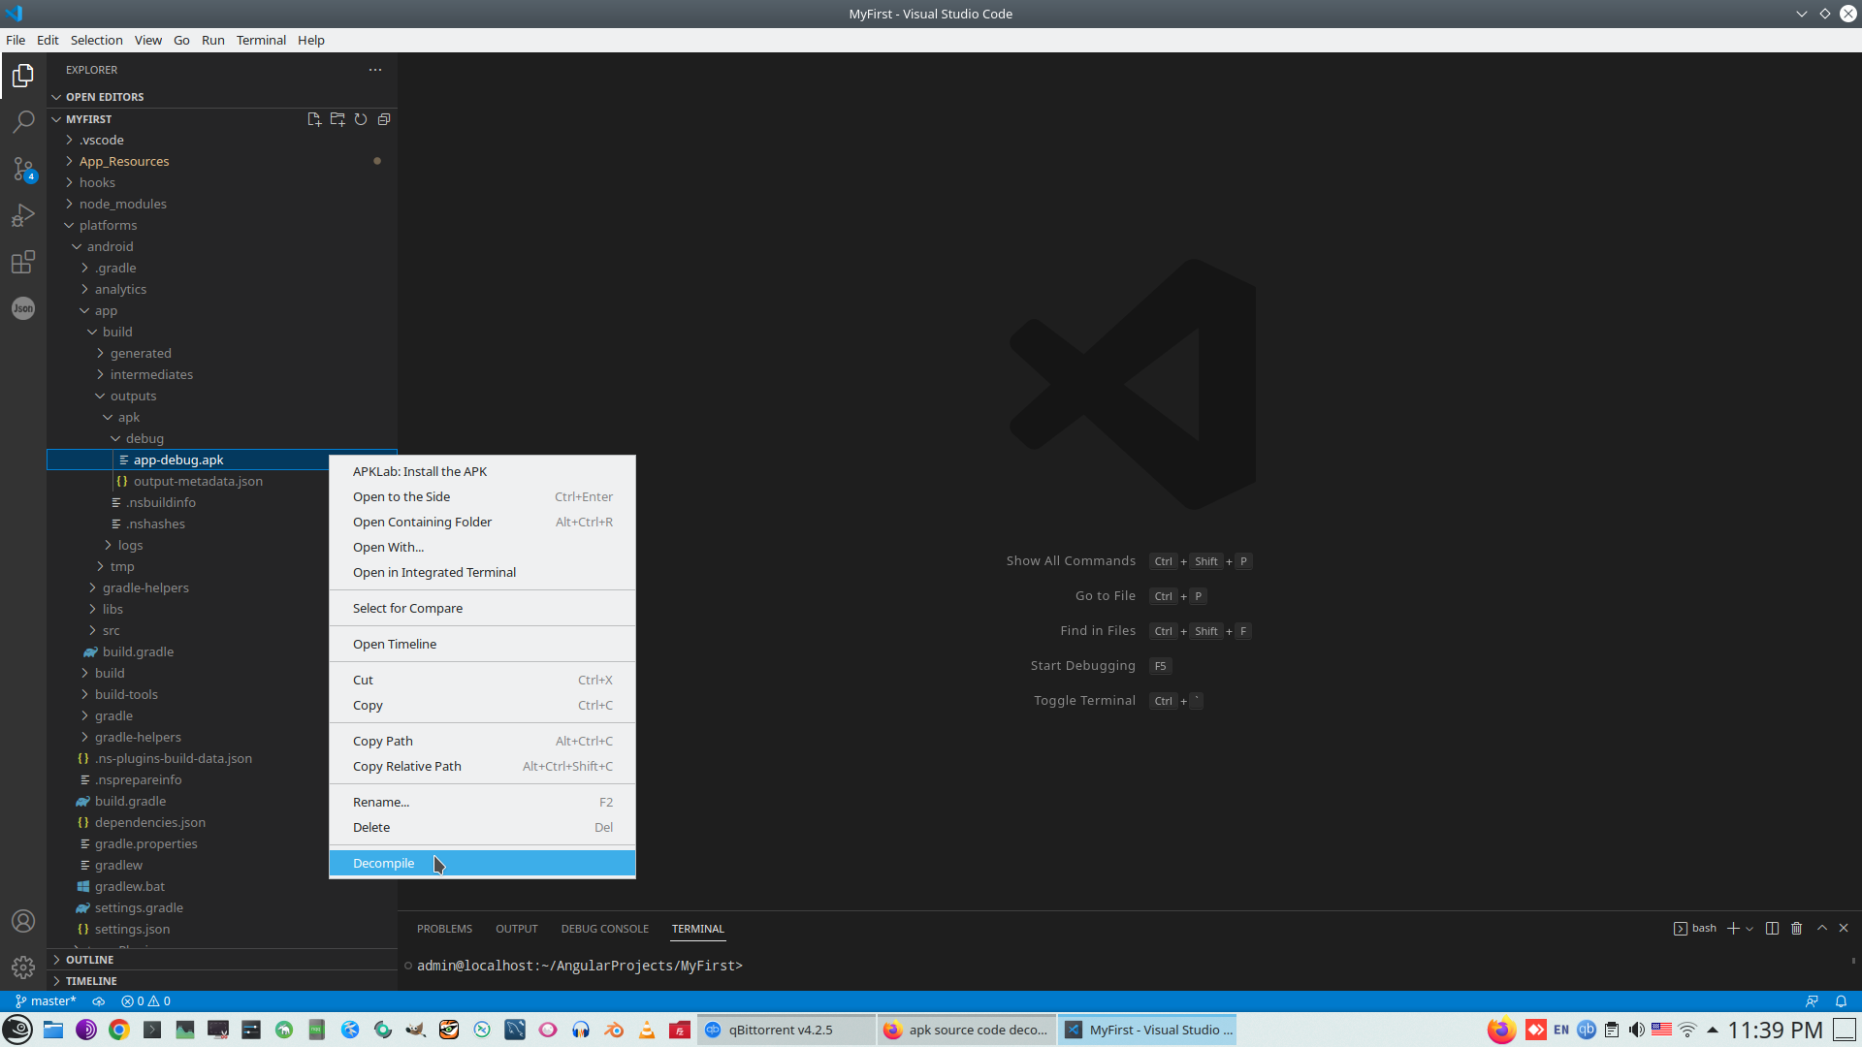1862x1047 pixels.
Task: Open Run and Debug view icon
Action: click(x=23, y=215)
